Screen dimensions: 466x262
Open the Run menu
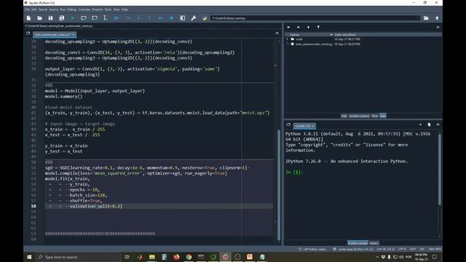63,9
